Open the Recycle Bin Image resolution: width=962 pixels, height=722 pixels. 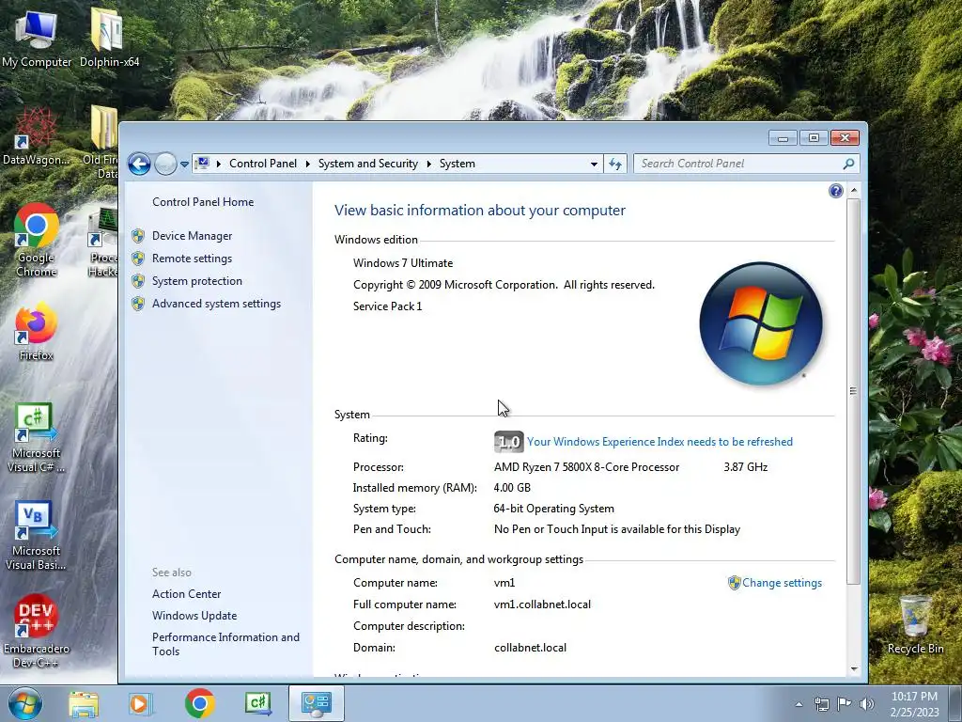pyautogui.click(x=915, y=625)
